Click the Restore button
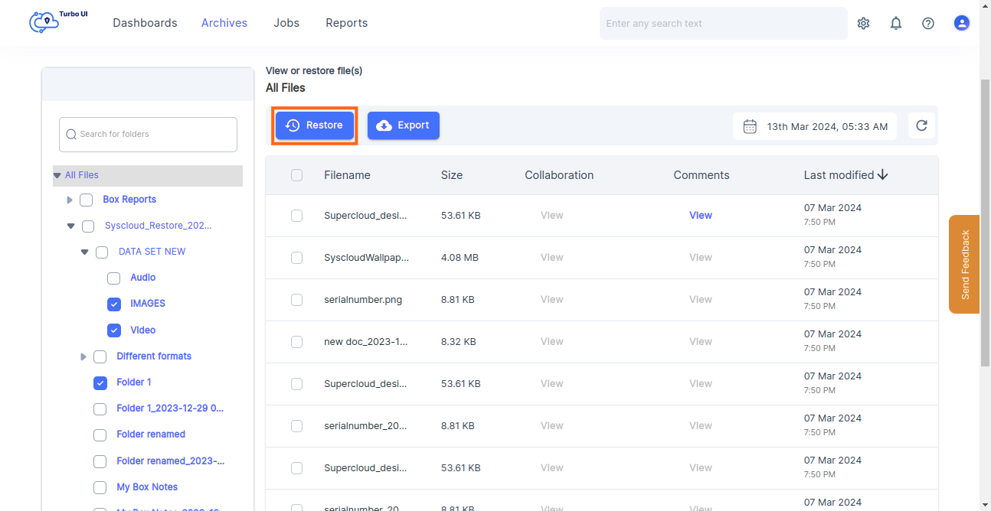 (315, 125)
